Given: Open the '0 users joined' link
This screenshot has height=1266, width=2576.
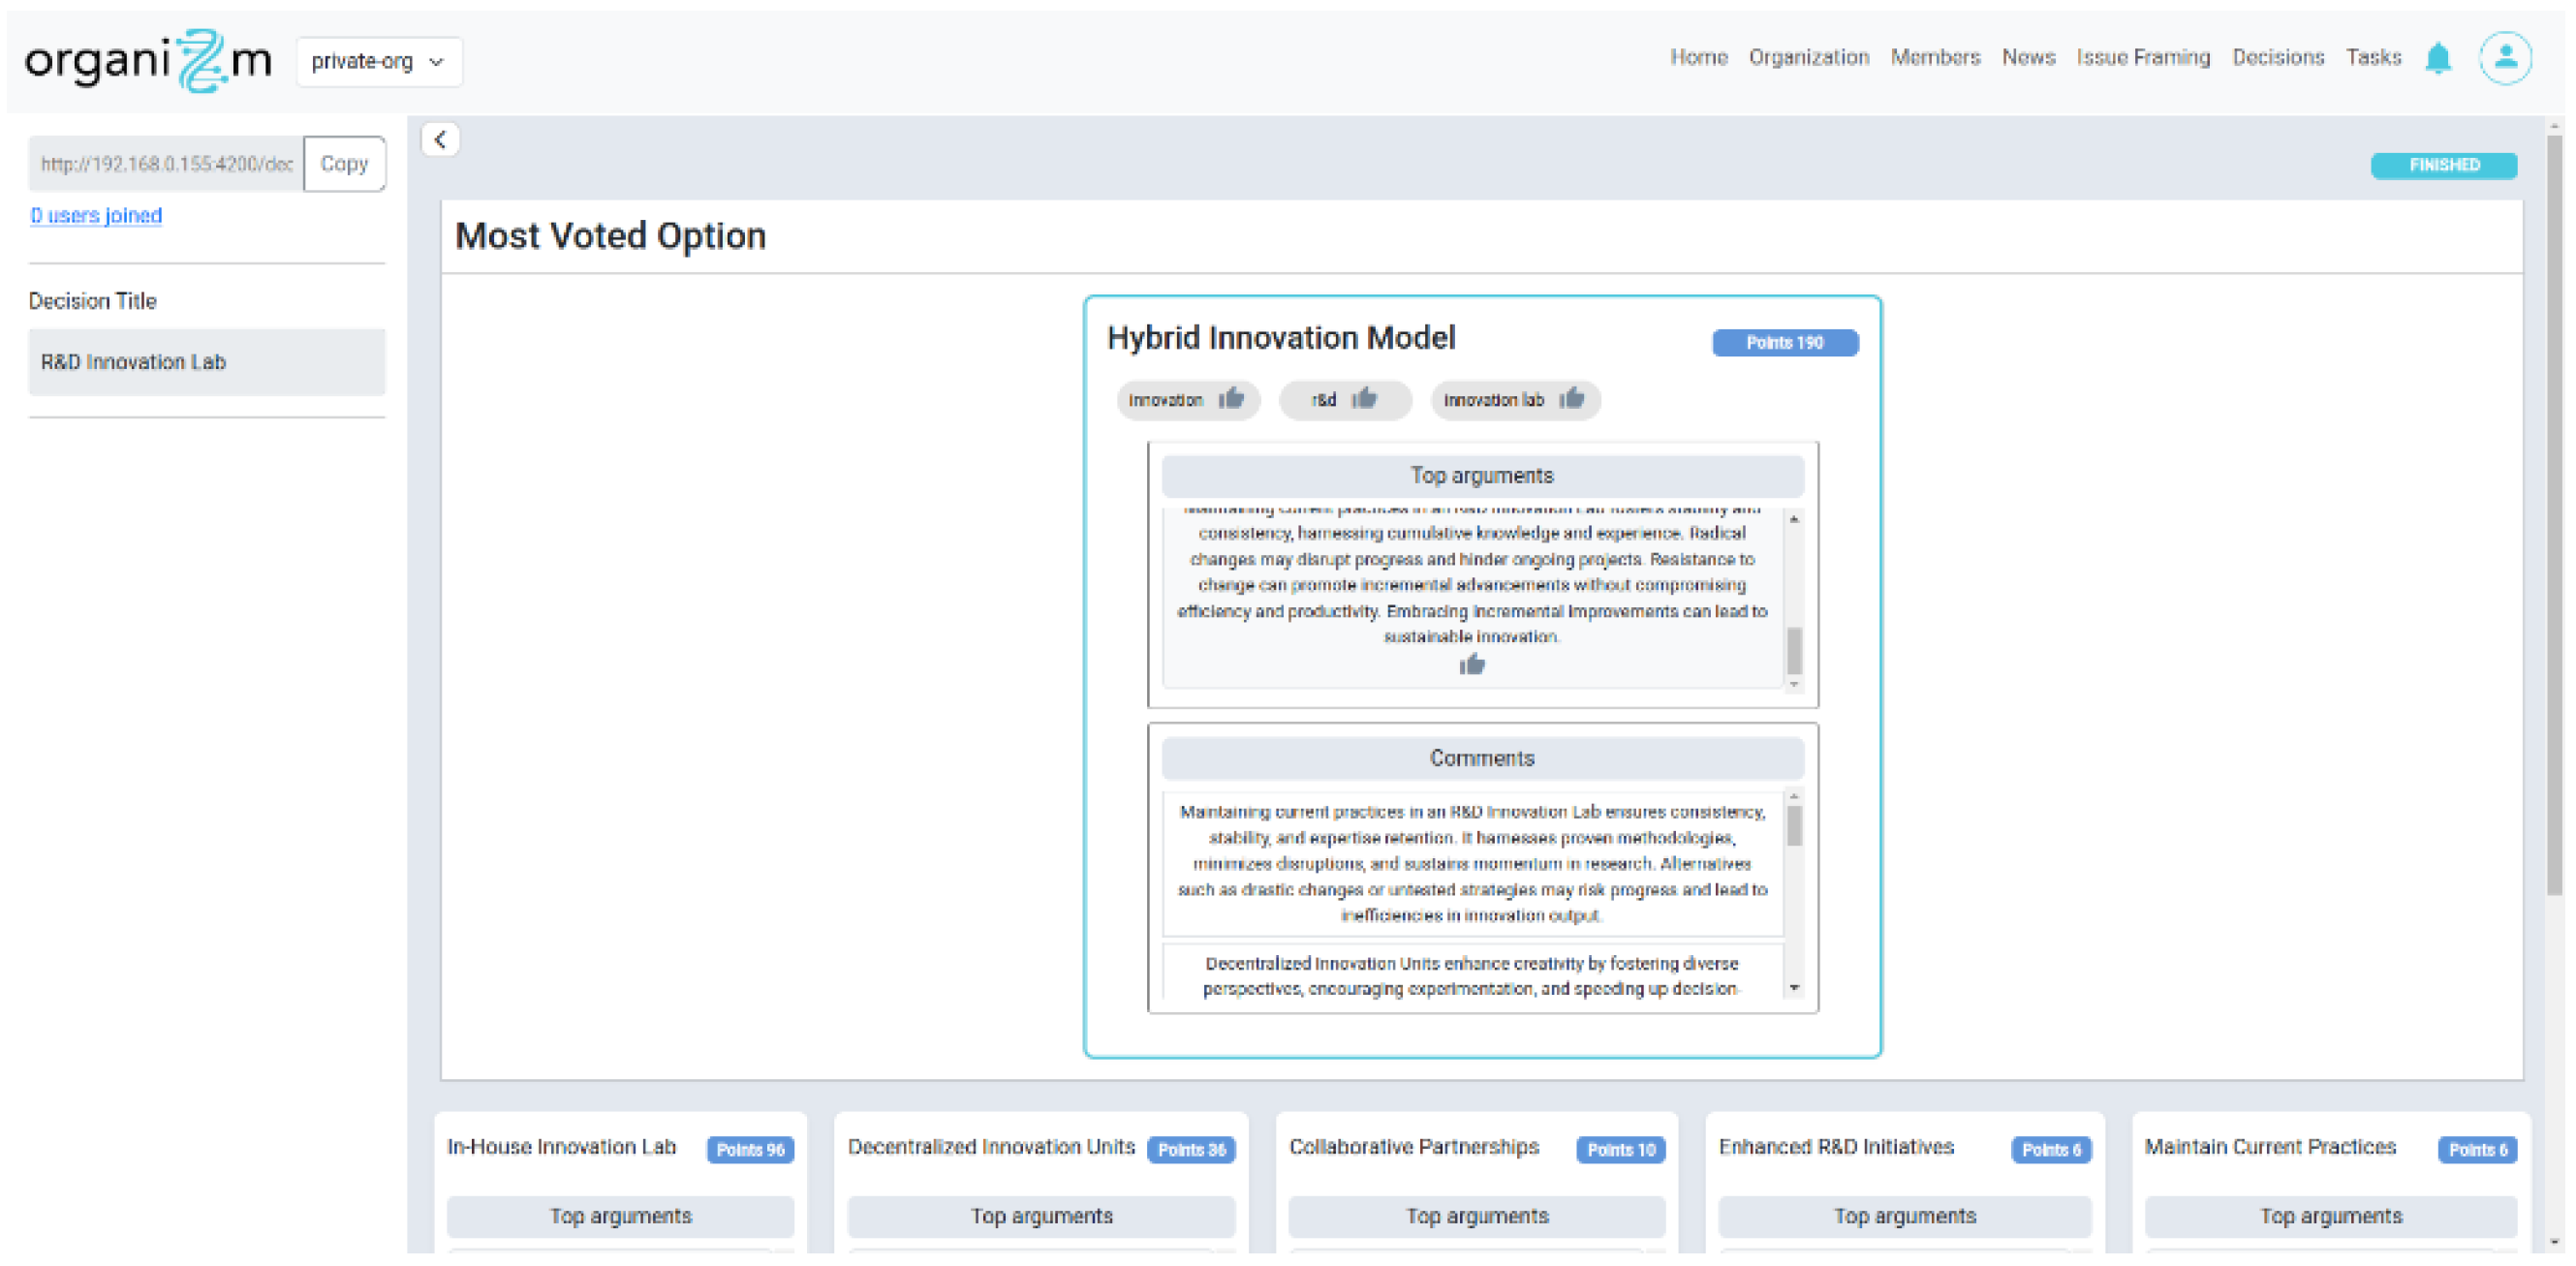Looking at the screenshot, I should click(x=96, y=216).
